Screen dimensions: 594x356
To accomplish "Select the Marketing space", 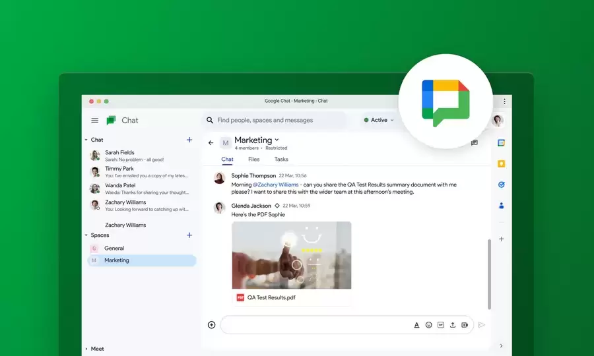I will click(x=142, y=260).
